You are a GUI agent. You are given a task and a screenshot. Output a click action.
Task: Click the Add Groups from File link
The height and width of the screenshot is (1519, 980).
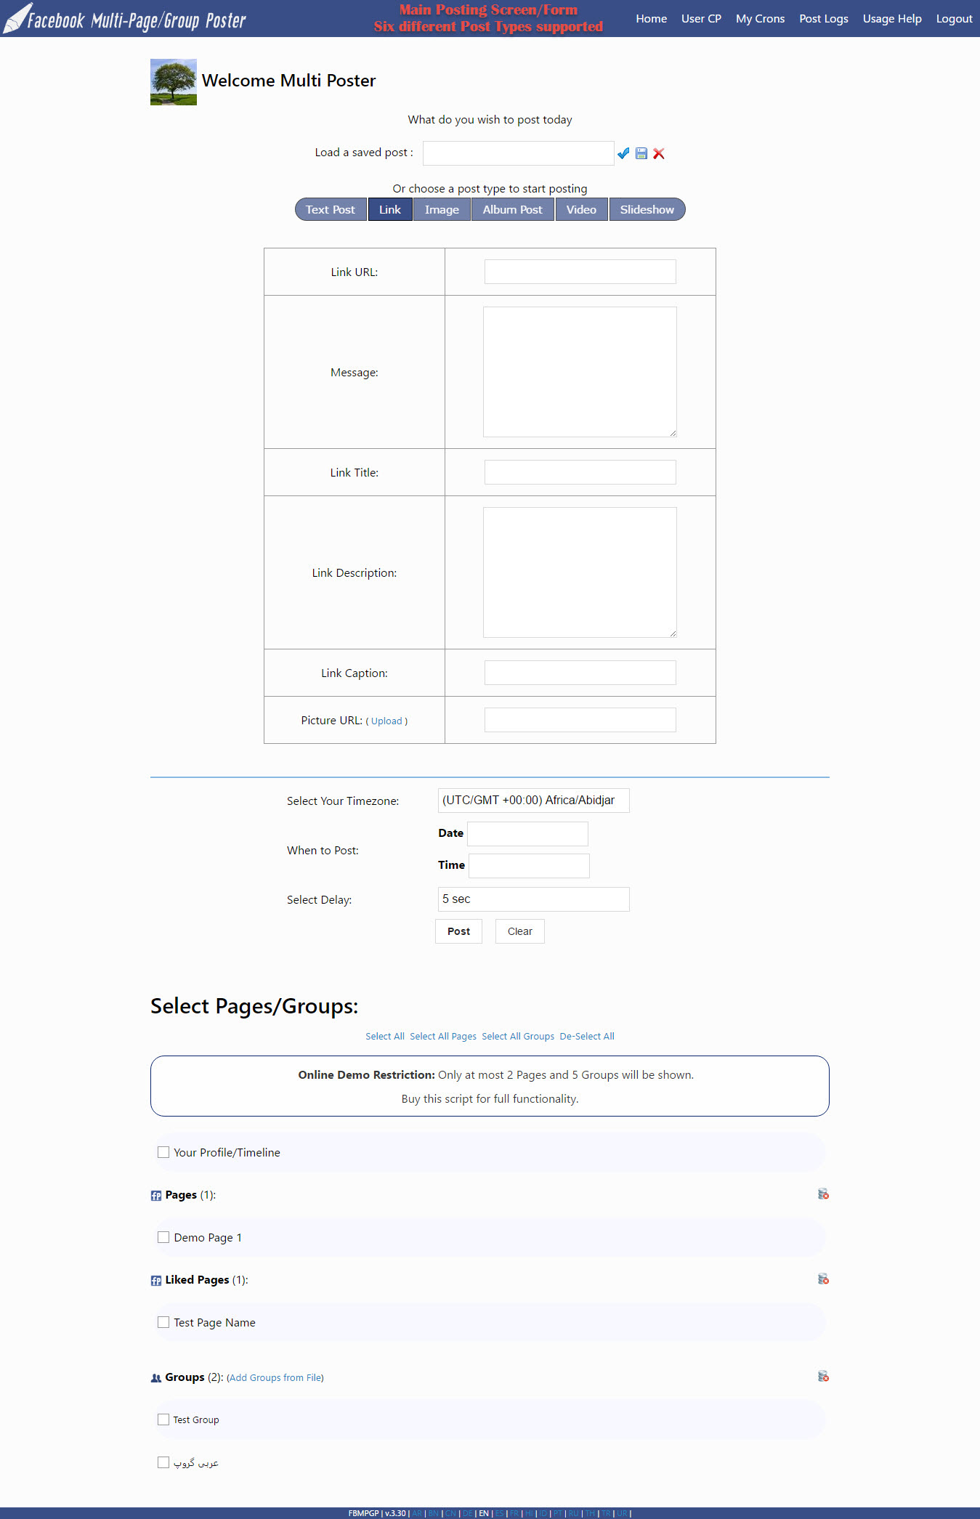(275, 1377)
